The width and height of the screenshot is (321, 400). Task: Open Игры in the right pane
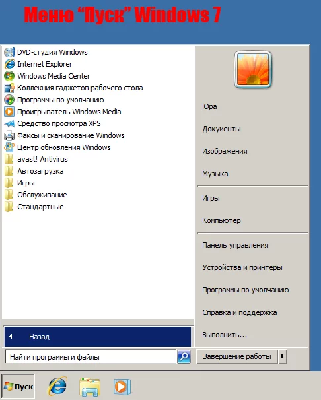click(211, 198)
